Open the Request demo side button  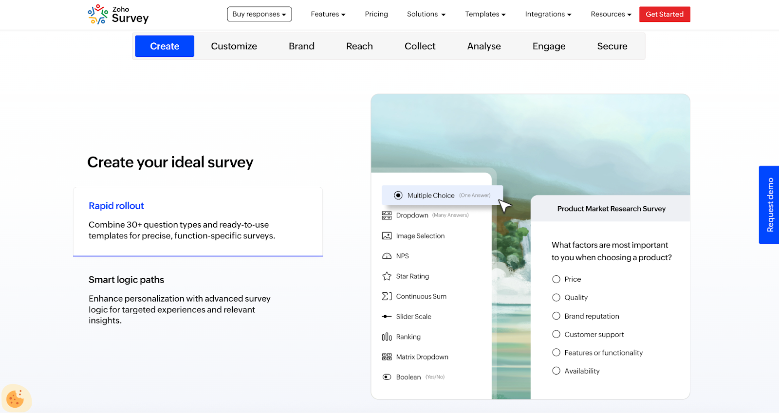[769, 205]
